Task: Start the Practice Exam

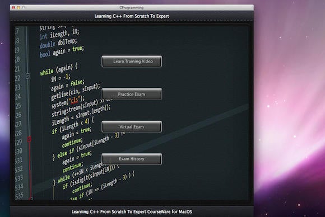Action: point(132,94)
